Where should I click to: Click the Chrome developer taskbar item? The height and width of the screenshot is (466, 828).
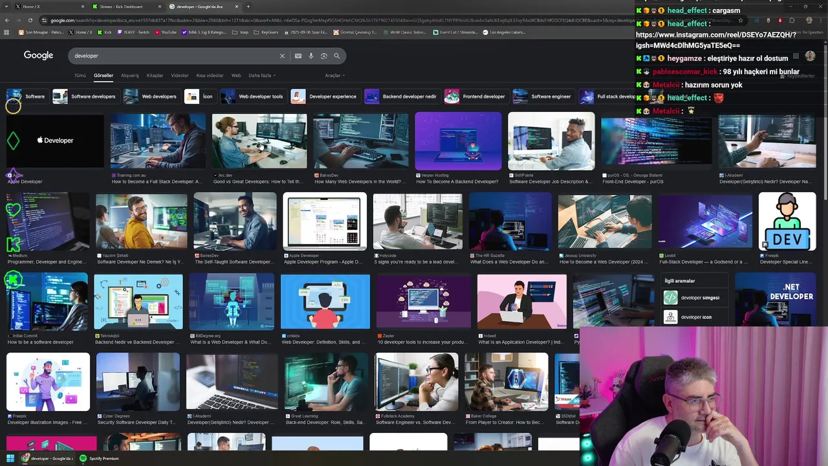pos(47,458)
